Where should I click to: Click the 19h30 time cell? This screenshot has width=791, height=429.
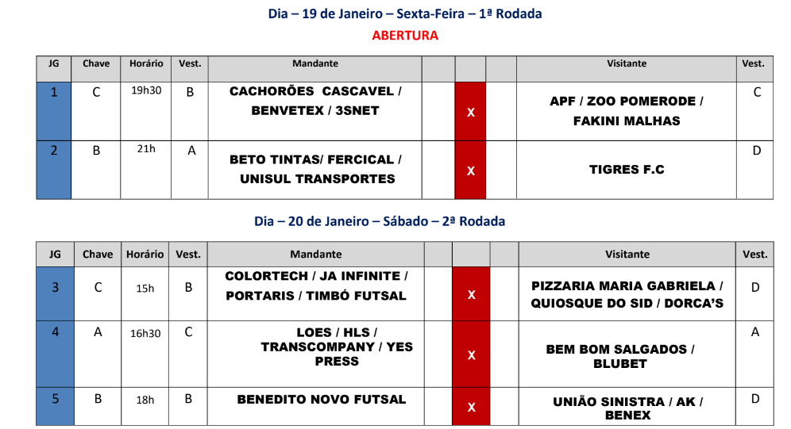point(146,90)
